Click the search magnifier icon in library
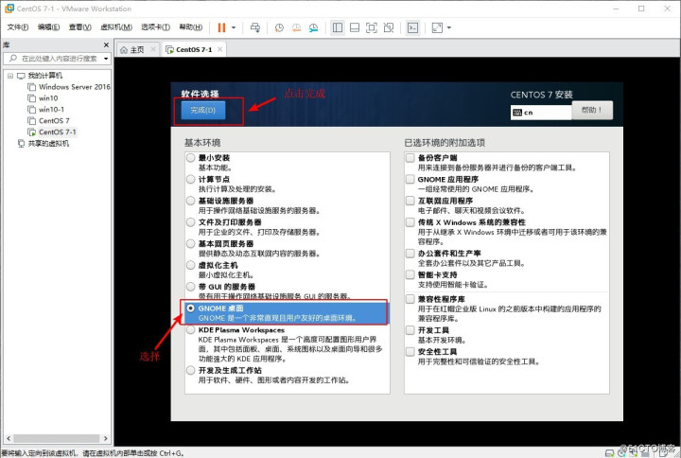The height and width of the screenshot is (458, 681). (13, 59)
